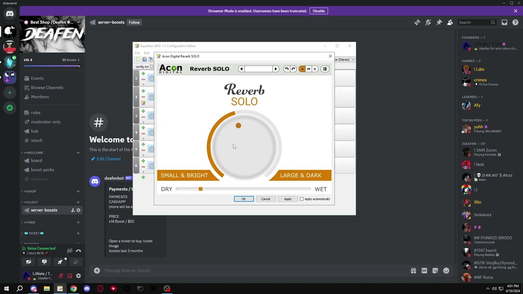Share your screen in Discord voice panel

44,262
